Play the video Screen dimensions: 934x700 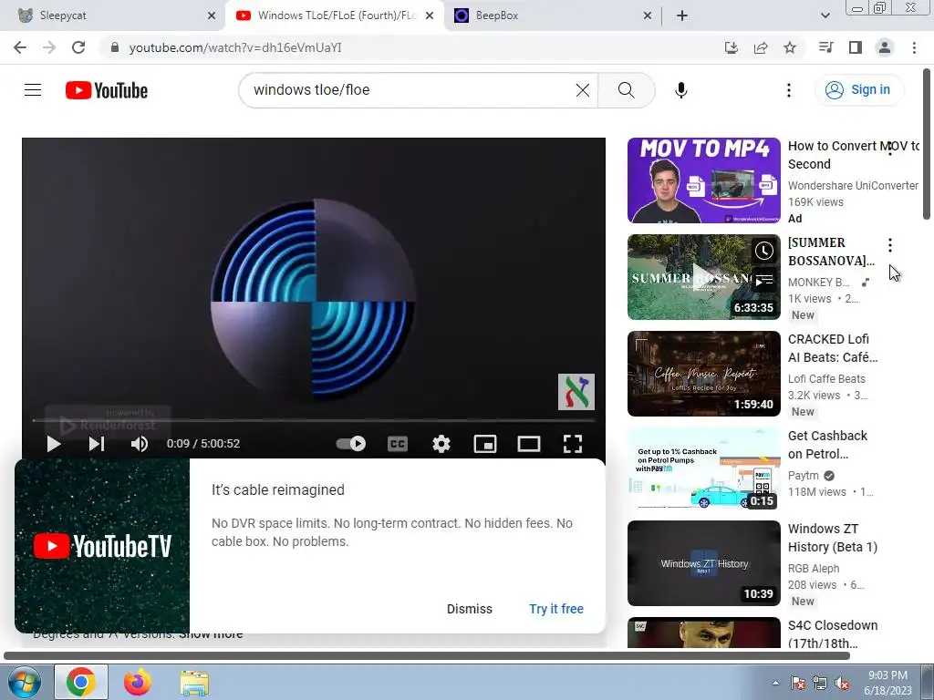pos(54,444)
